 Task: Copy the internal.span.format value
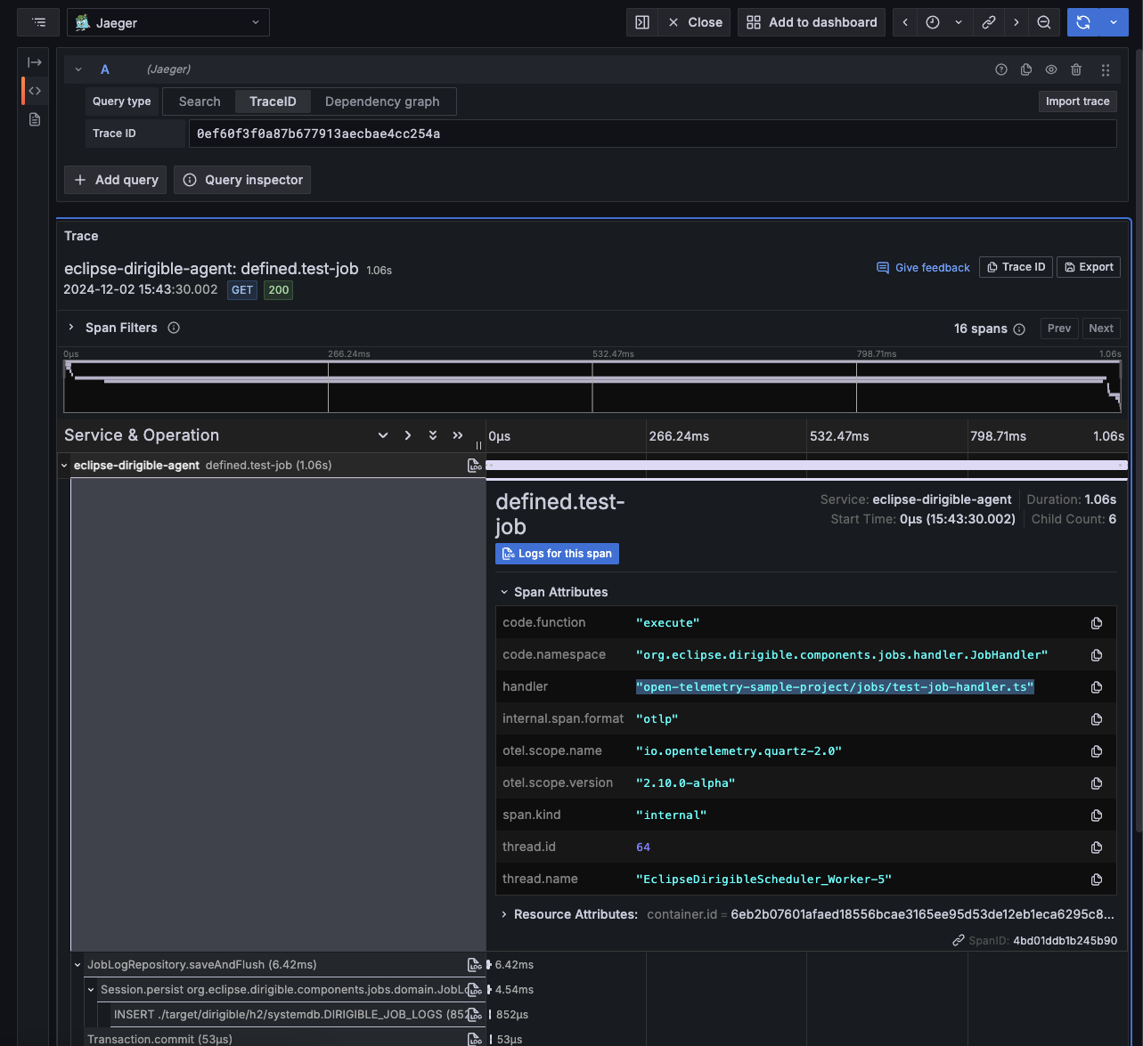click(x=1097, y=719)
